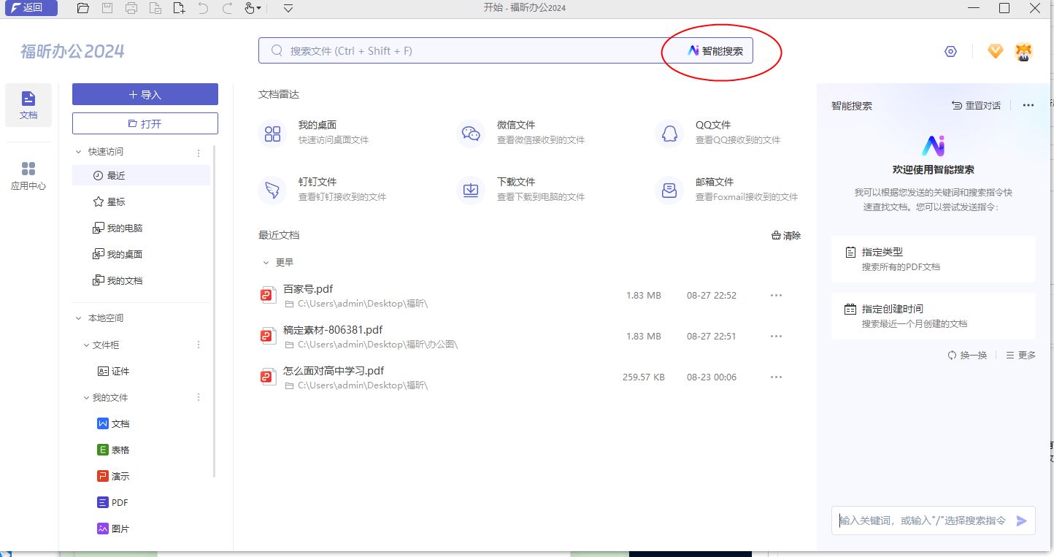
Task: Open 应用中心 in the sidebar
Action: (28, 176)
